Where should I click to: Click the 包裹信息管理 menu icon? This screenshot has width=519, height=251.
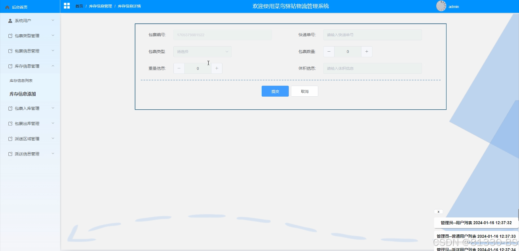[x=10, y=51]
